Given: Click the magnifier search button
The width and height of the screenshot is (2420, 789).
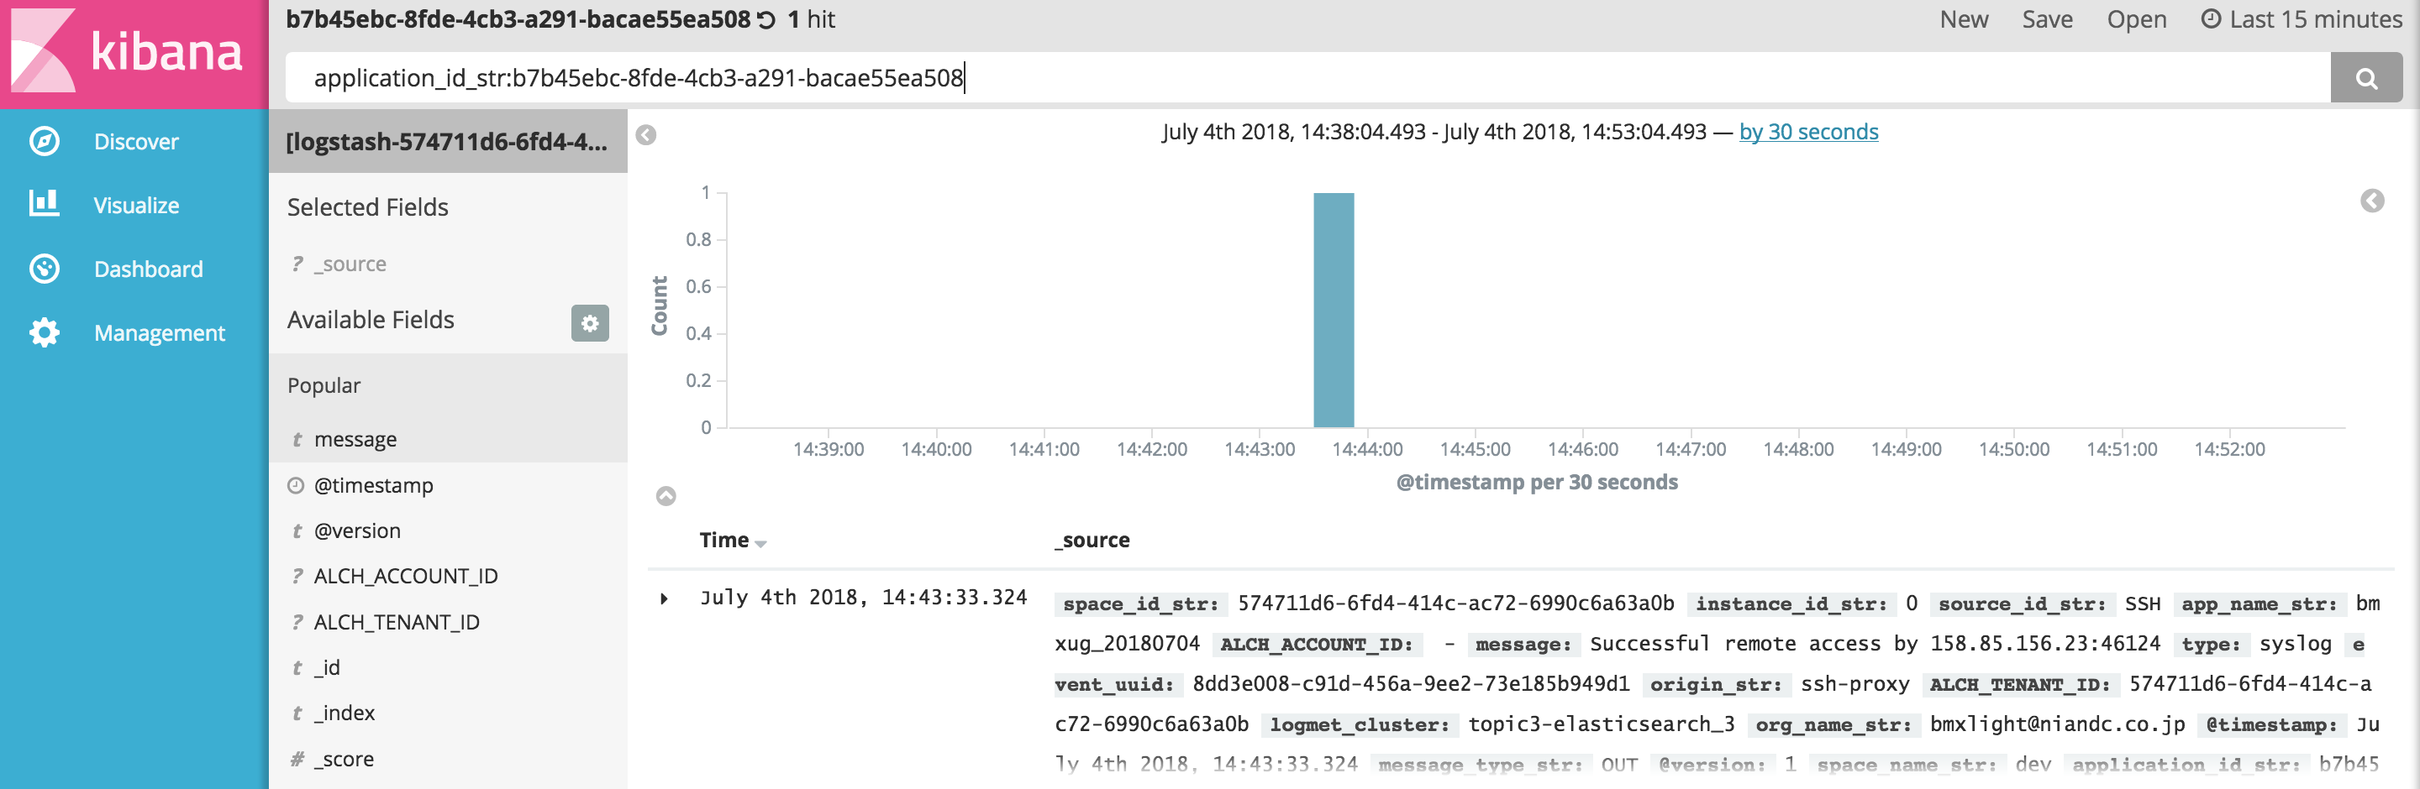Looking at the screenshot, I should point(2365,78).
